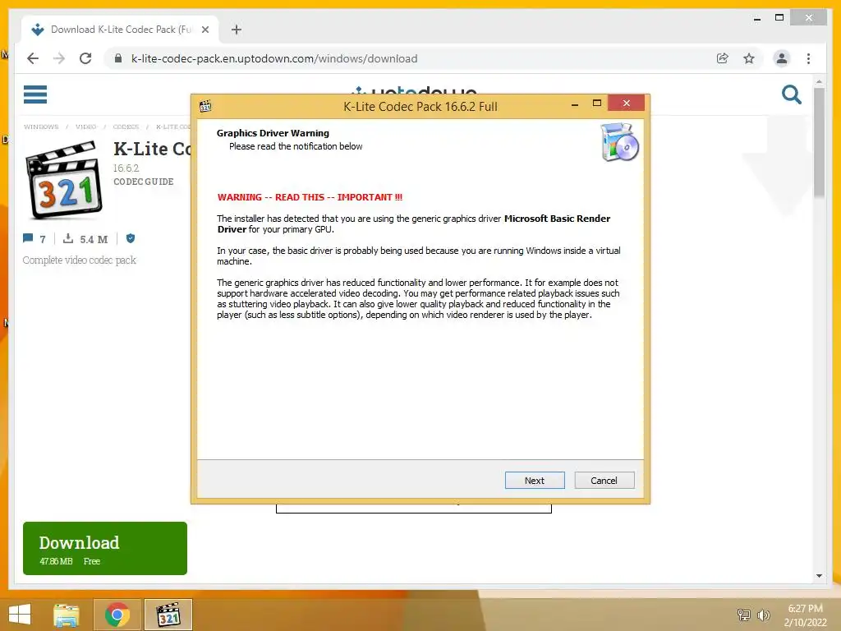Go to the CODECS breadcrumb
Viewport: 841px width, 631px height.
coord(126,127)
